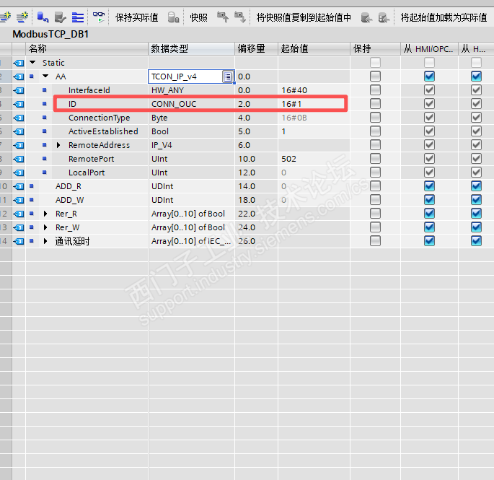Click the tag icon of LocalPort row

pos(19,173)
